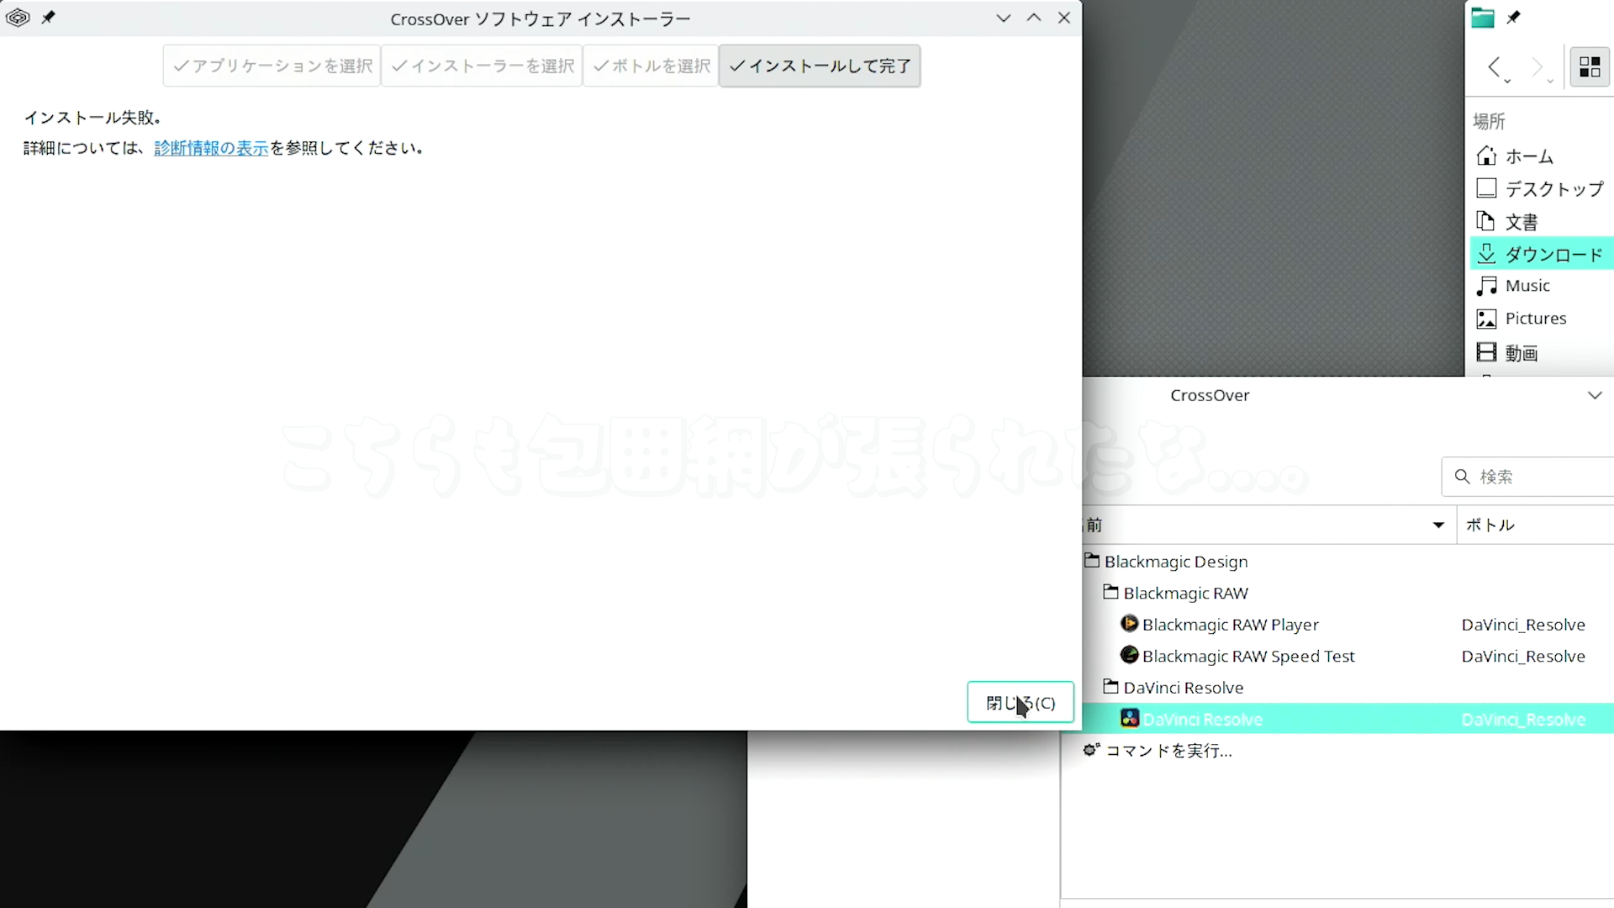Select the インストールして完了 step tab
The width and height of the screenshot is (1614, 908).
[x=820, y=66]
